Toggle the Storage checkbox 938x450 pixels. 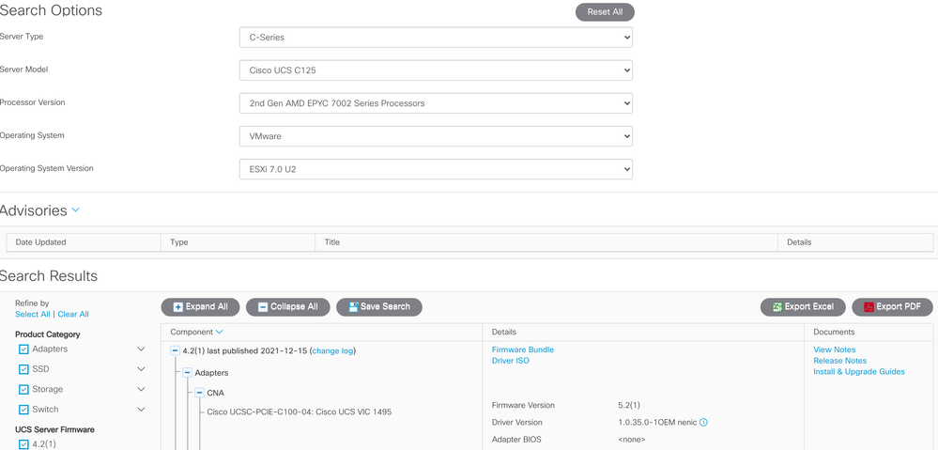point(23,390)
